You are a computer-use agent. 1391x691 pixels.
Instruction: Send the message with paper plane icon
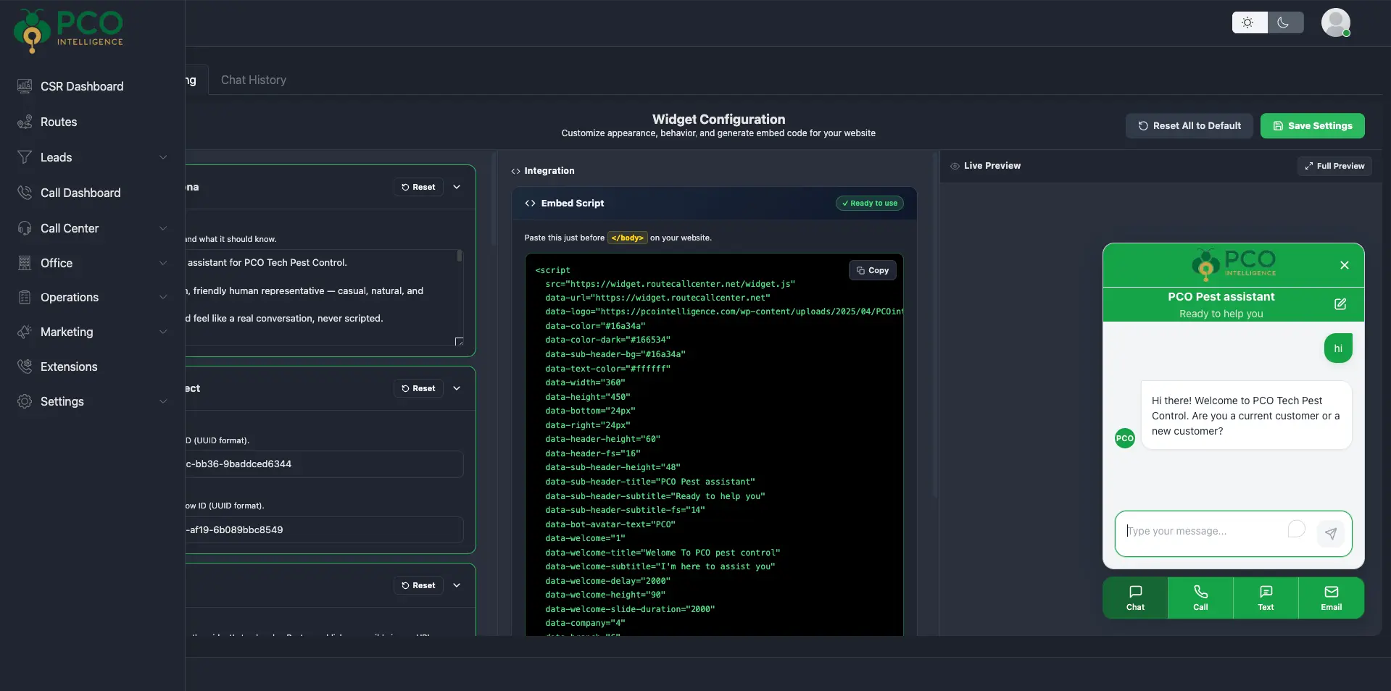coord(1331,534)
